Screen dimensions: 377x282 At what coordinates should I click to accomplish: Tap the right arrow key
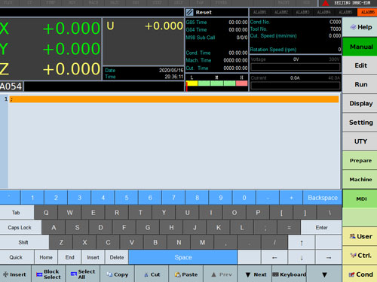pyautogui.click(x=329, y=257)
